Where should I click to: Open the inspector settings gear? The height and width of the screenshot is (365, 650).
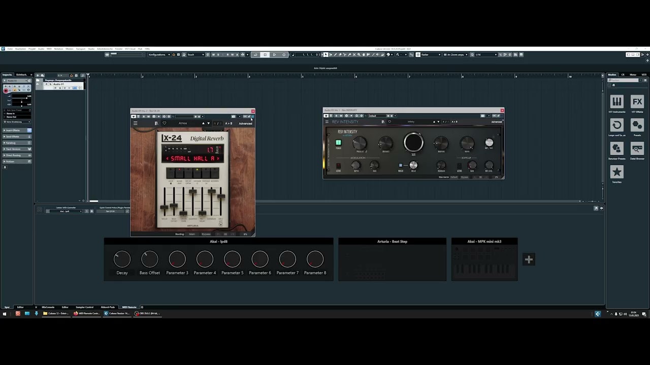coord(5,167)
